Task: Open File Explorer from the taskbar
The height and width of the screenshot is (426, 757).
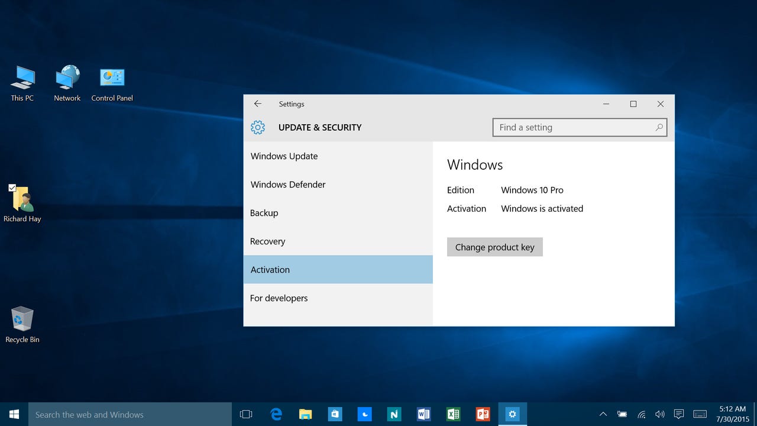Action: [305, 414]
